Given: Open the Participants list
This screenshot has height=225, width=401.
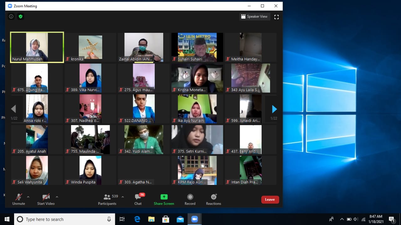Looking at the screenshot, I should point(107,199).
